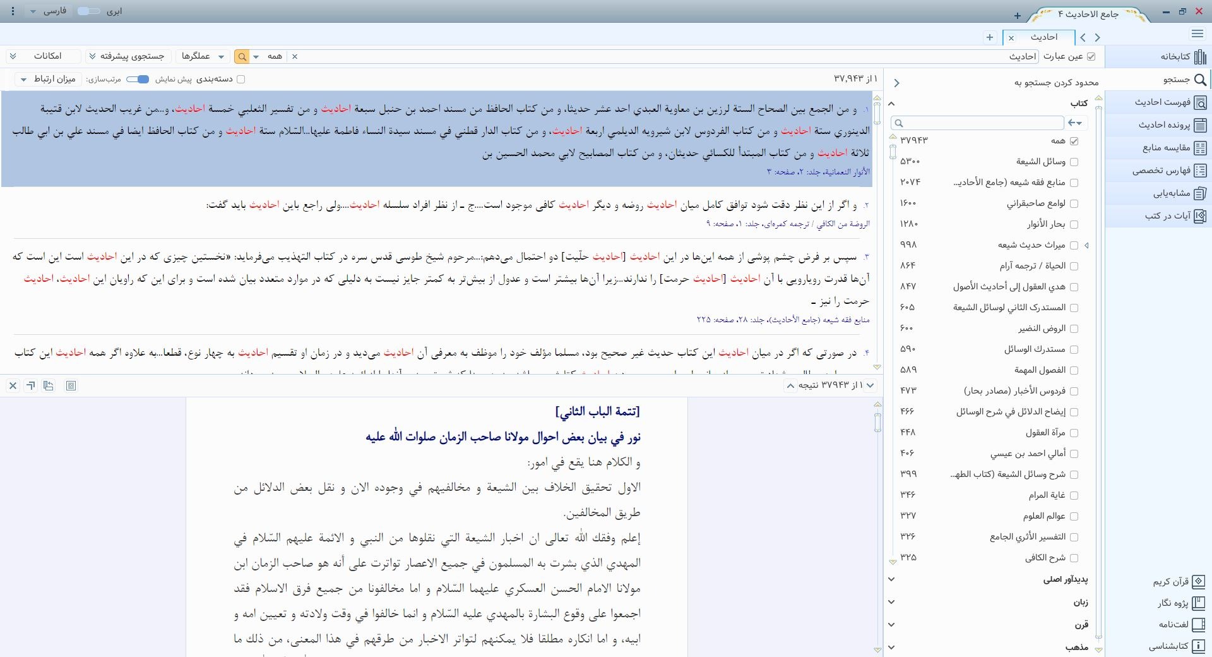Open the کتابخانه library panel icon
This screenshot has height=657, width=1212.
coord(1200,57)
